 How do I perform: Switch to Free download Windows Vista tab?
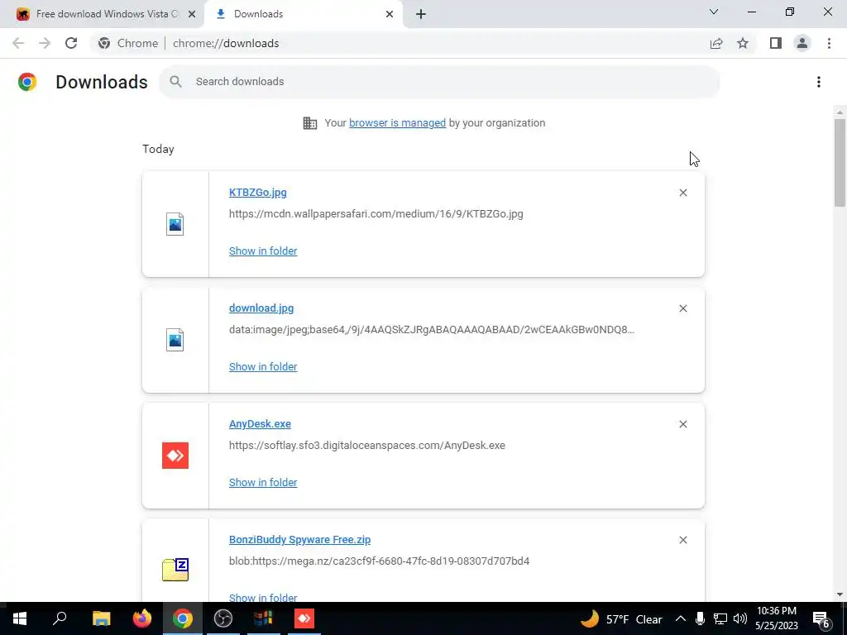click(103, 14)
